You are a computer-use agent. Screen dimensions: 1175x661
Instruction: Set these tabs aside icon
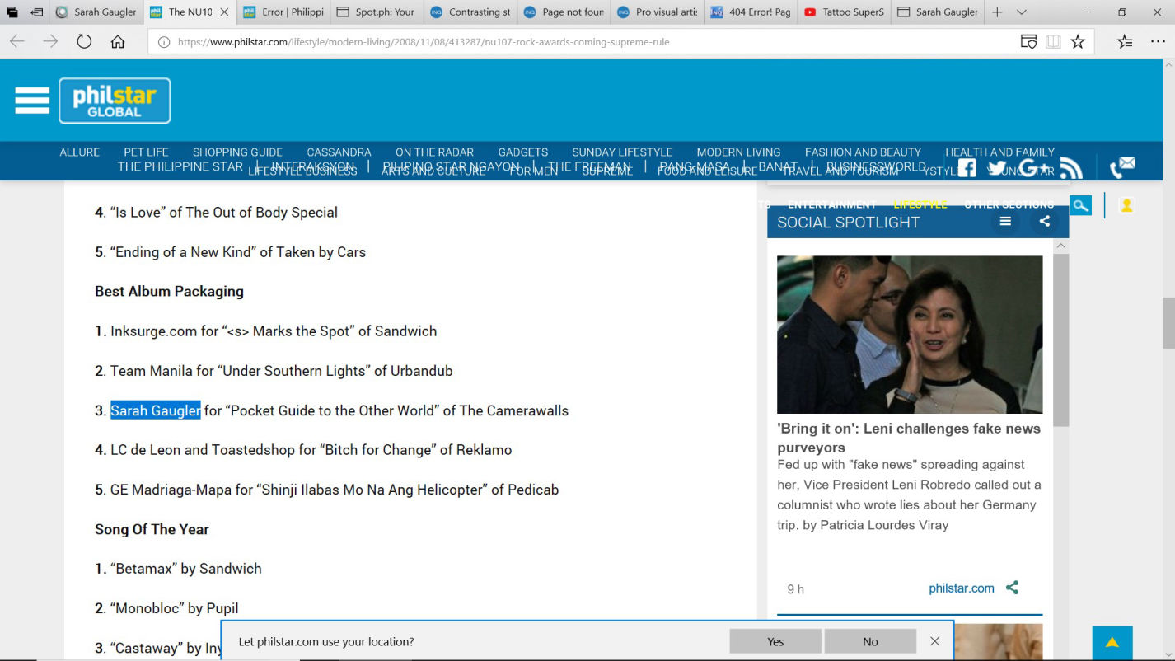tap(37, 12)
